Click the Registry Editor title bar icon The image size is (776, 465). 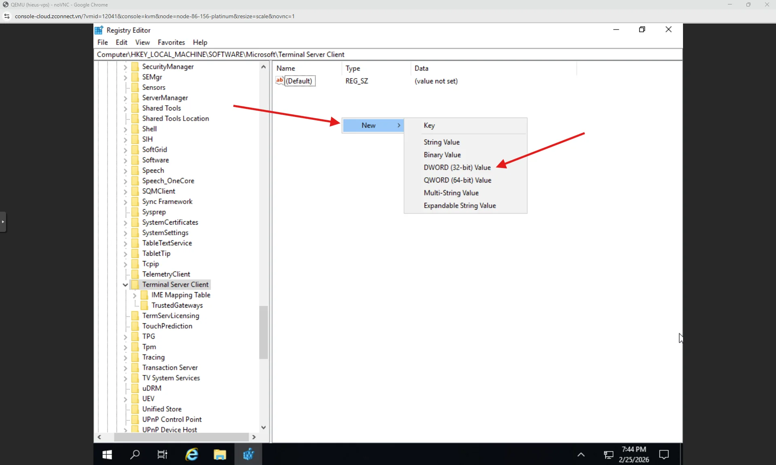pos(99,30)
